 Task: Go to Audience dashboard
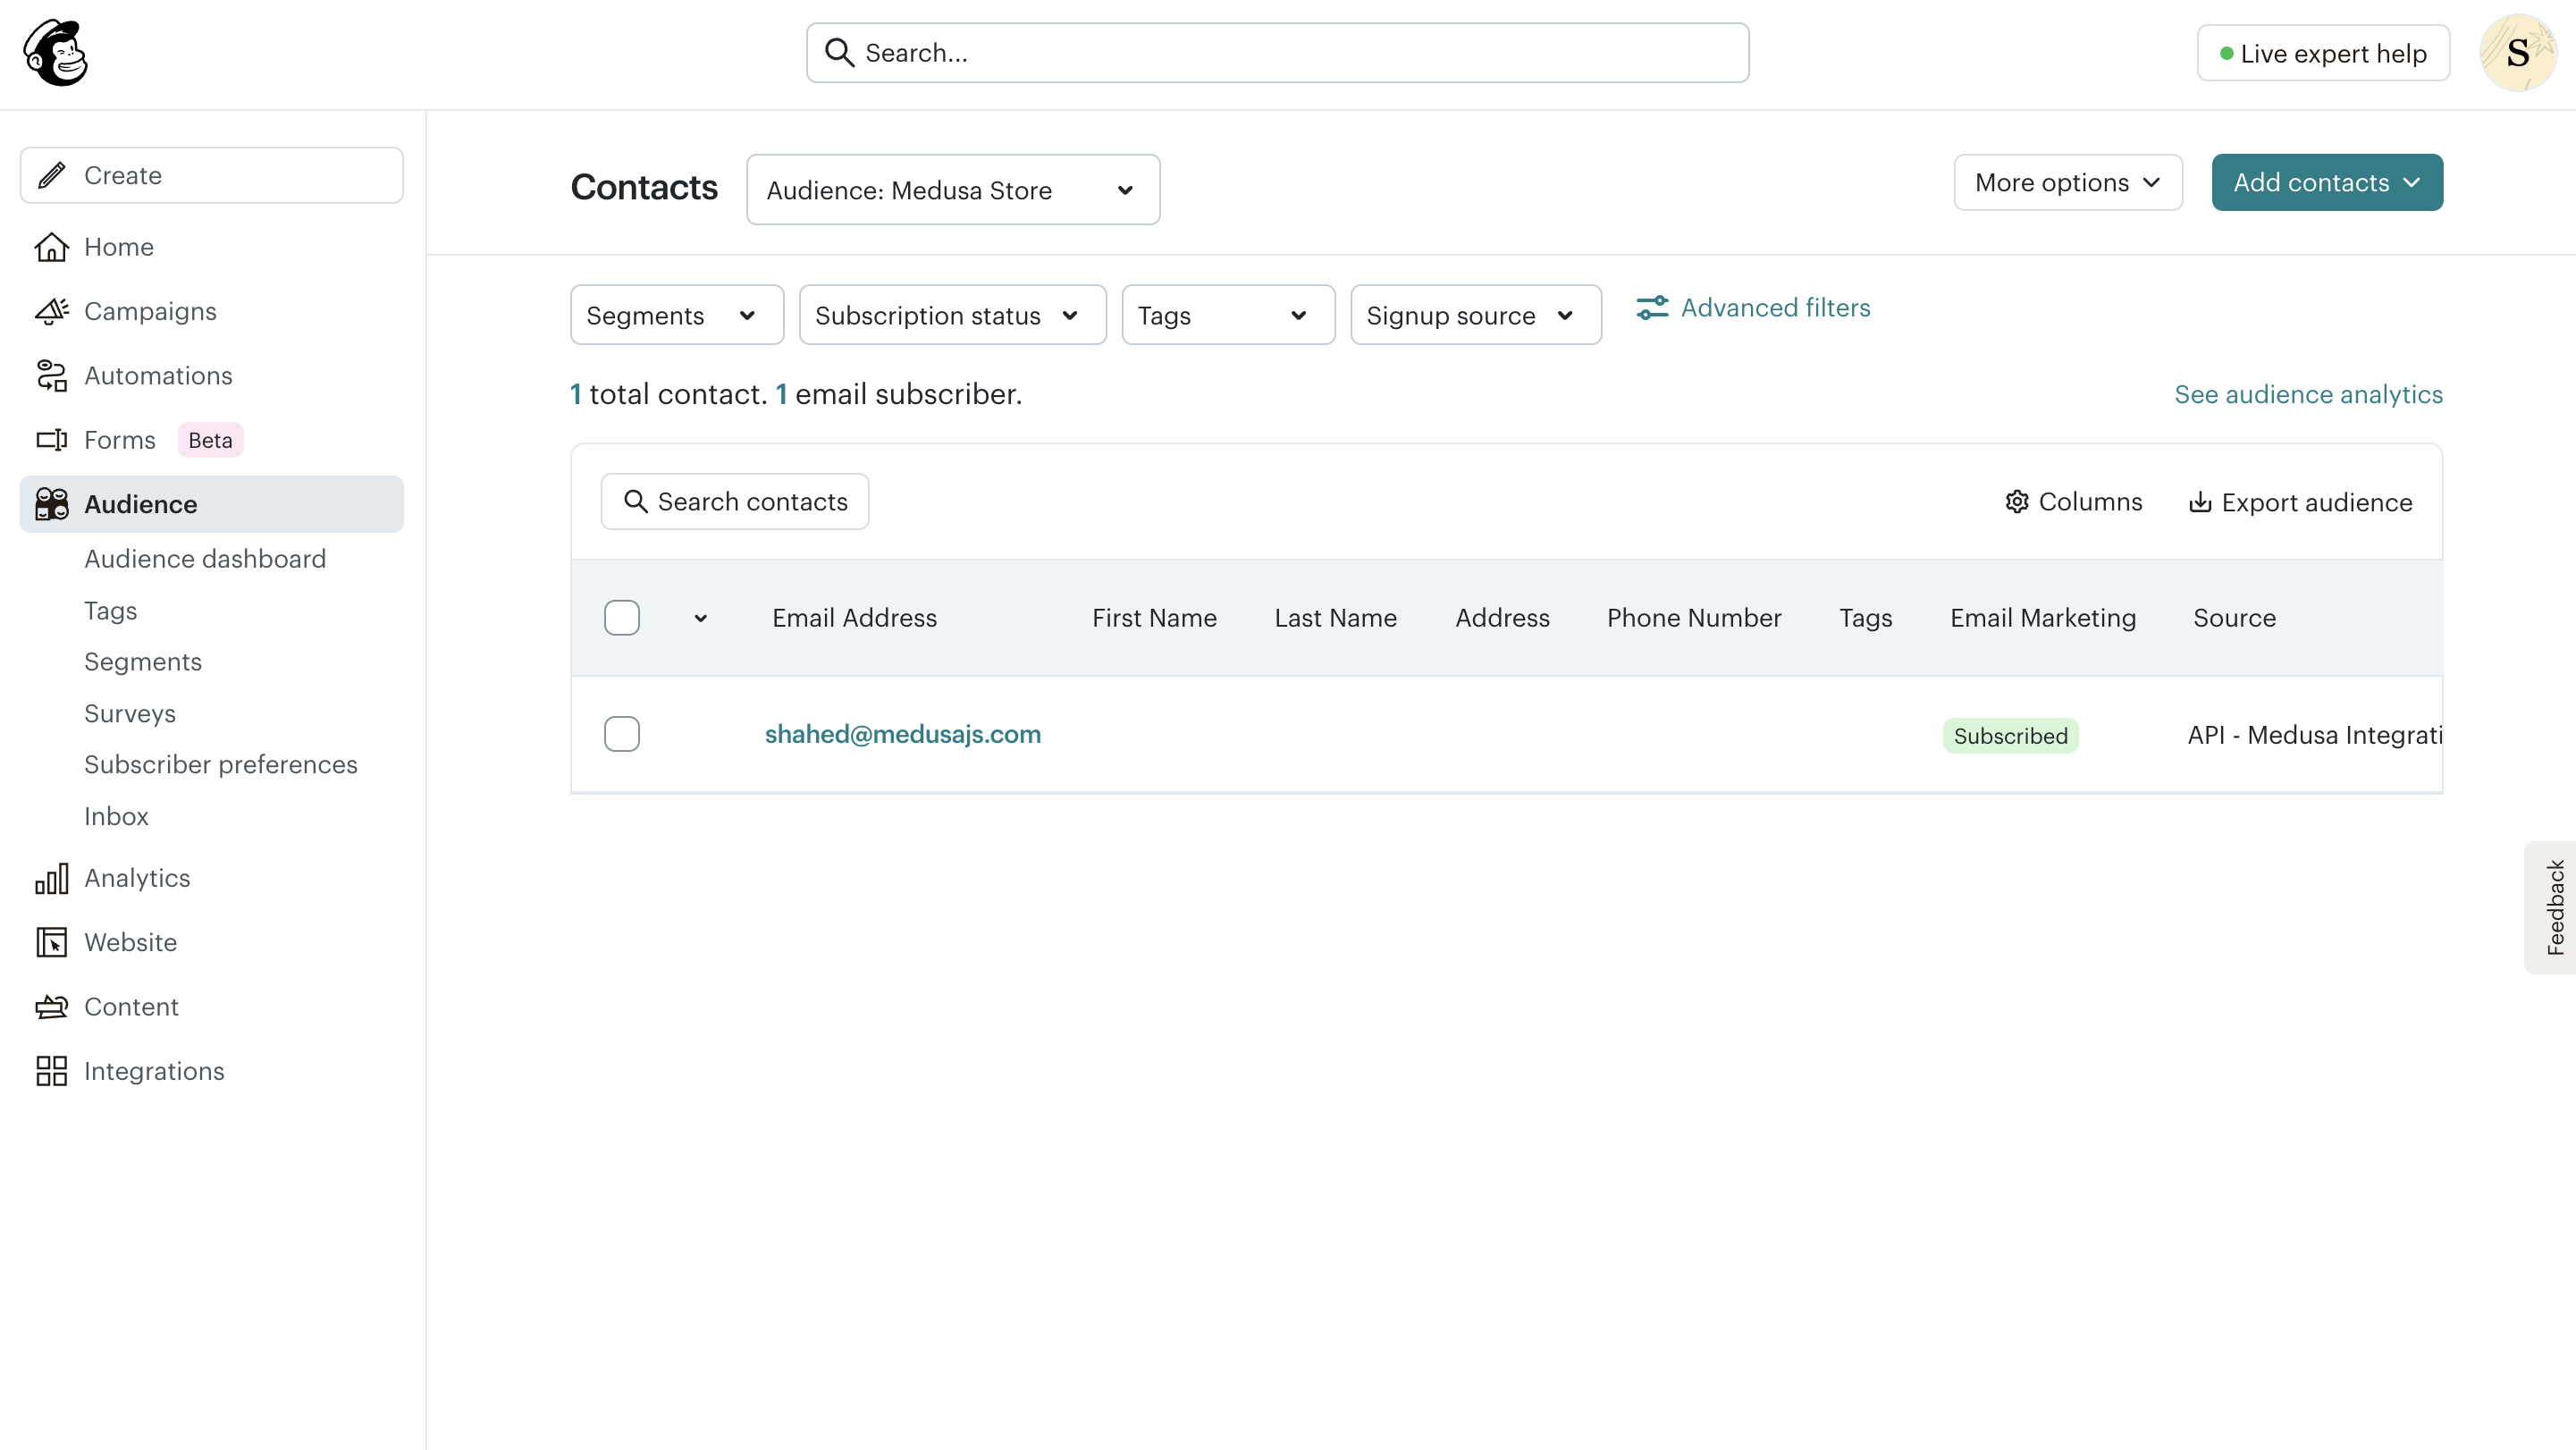coord(204,558)
